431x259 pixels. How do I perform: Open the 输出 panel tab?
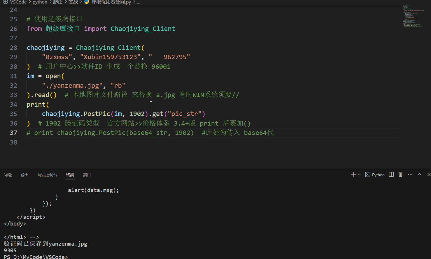point(24,175)
